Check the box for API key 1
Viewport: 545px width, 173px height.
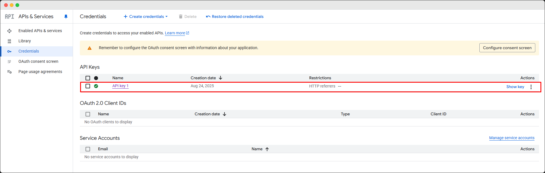88,86
